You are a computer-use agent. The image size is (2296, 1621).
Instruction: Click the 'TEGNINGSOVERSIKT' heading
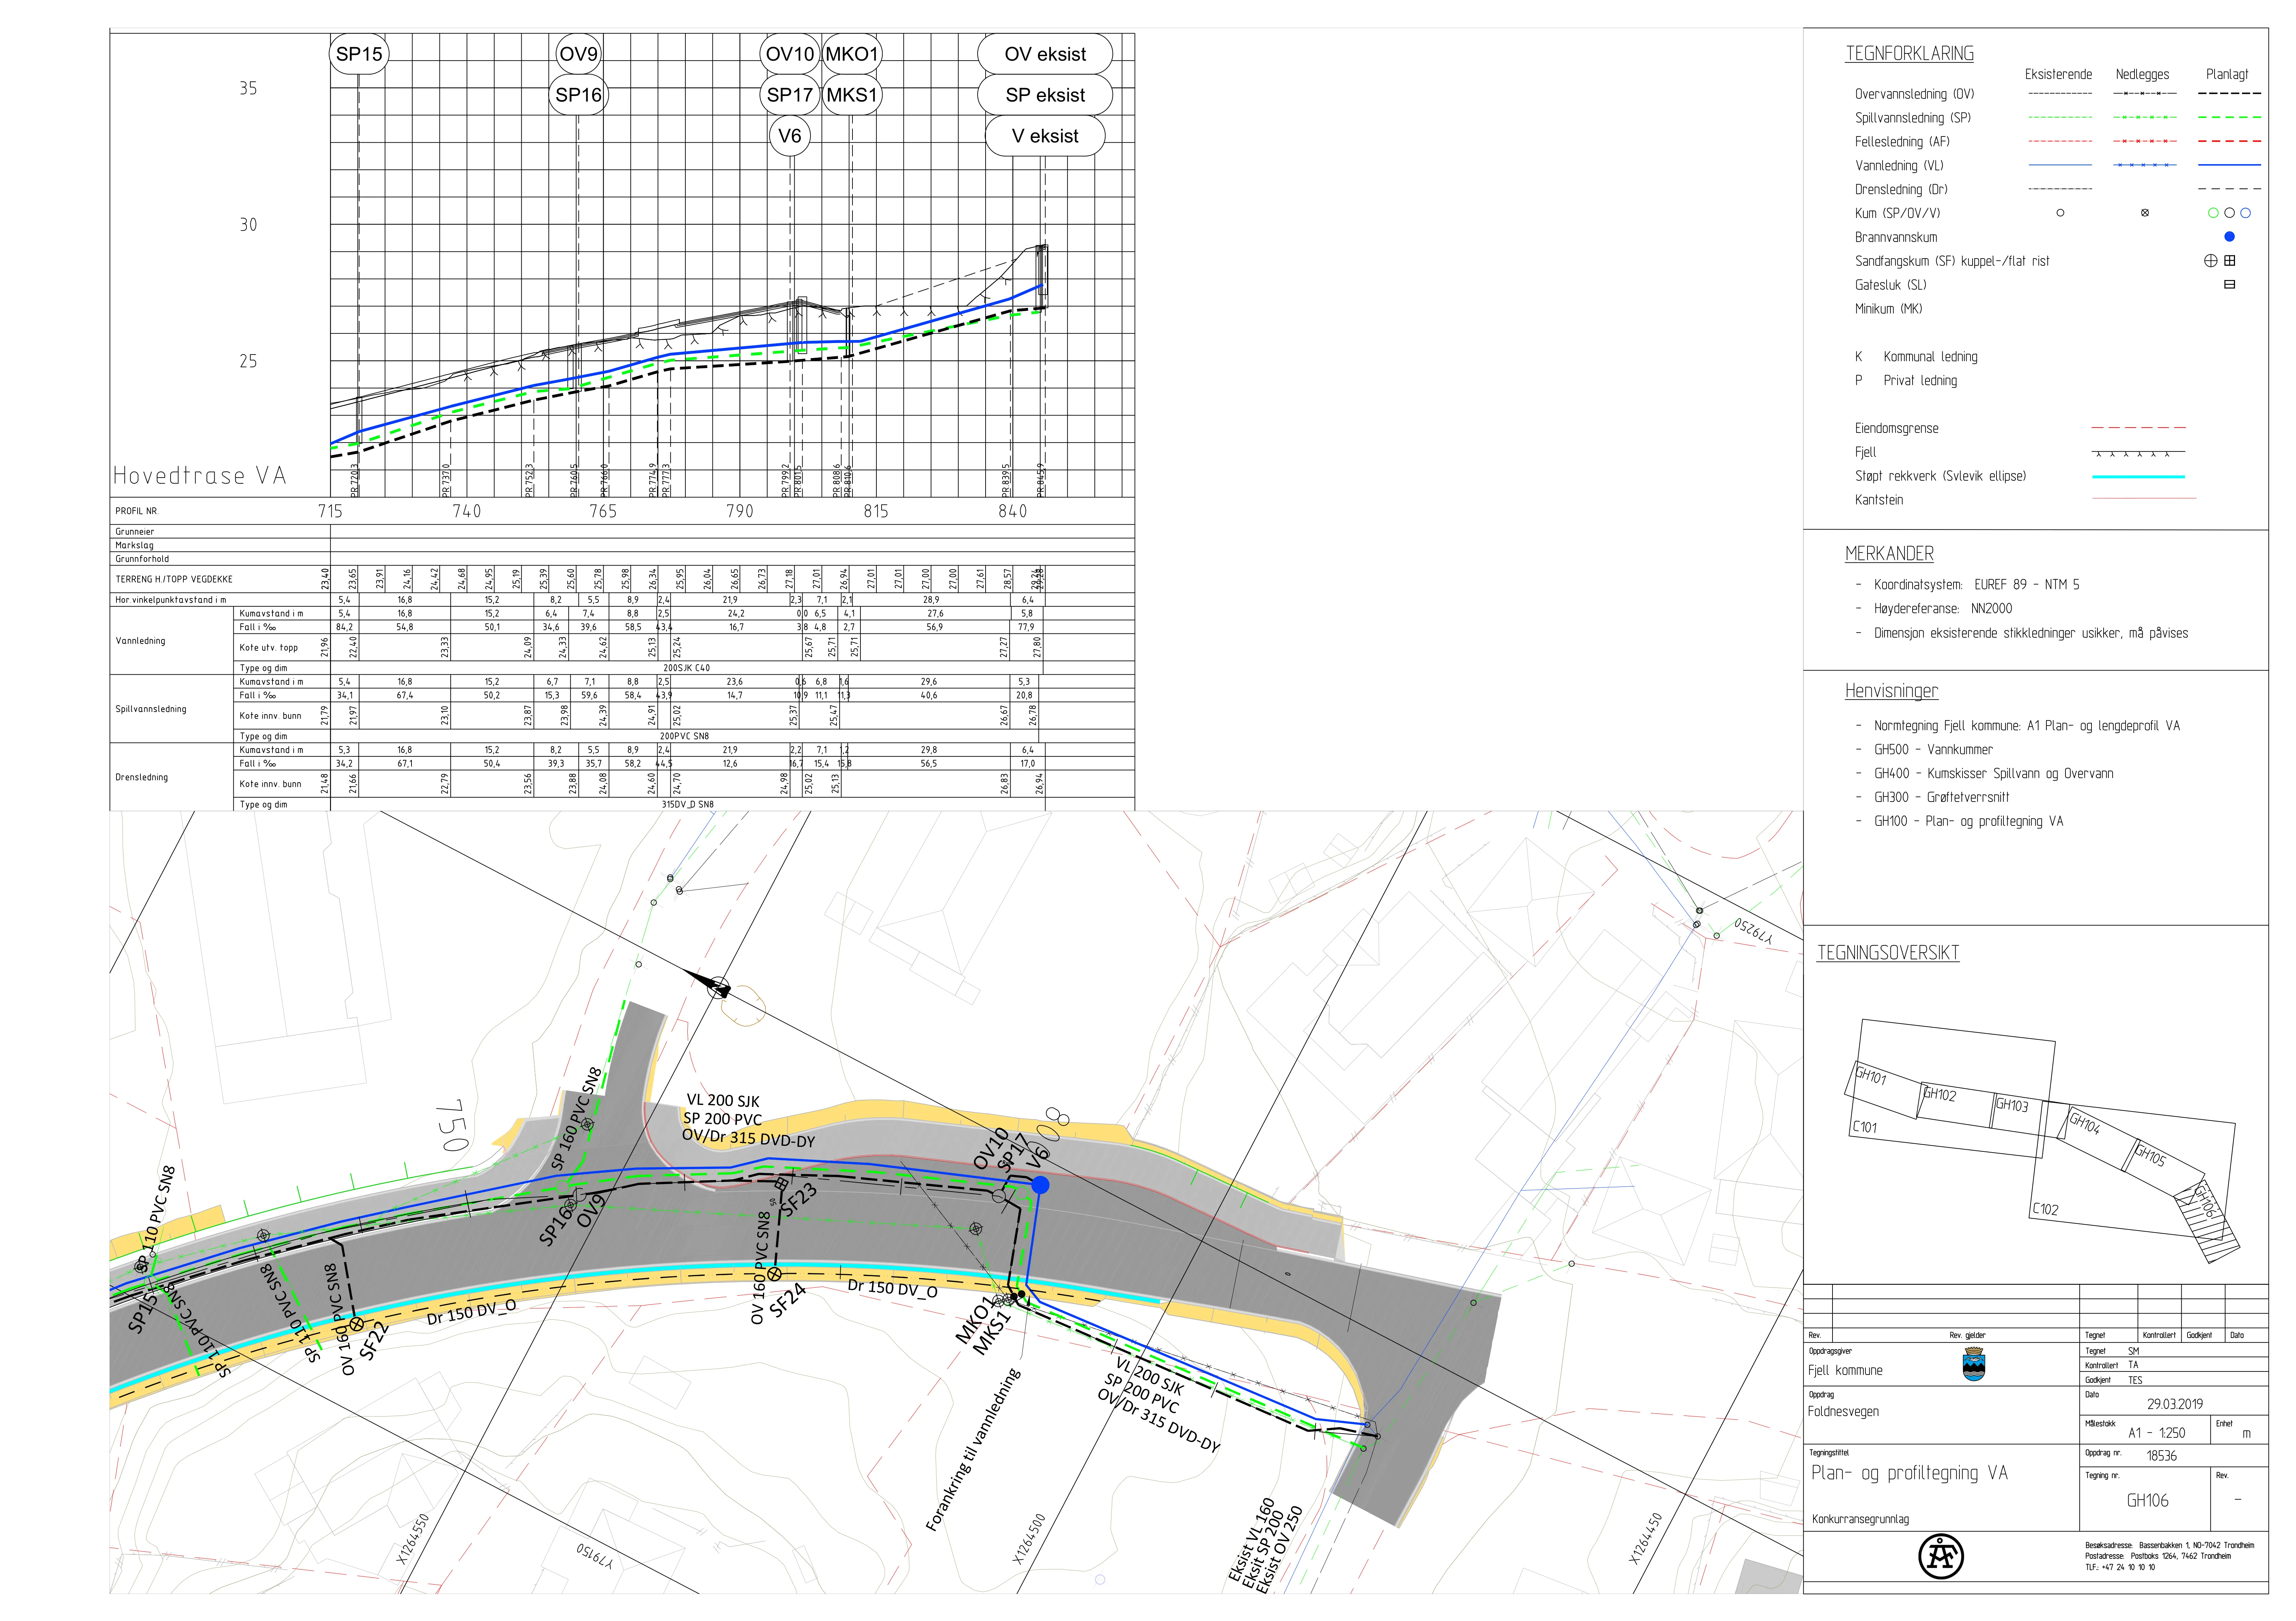coord(1888,953)
